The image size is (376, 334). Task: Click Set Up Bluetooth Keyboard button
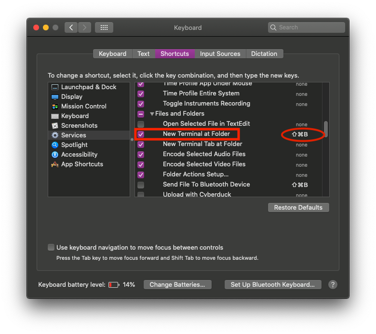point(272,285)
